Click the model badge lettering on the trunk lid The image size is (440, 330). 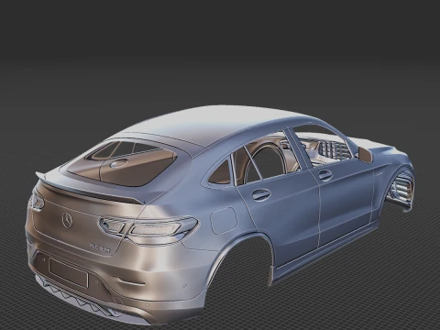pyautogui.click(x=100, y=247)
